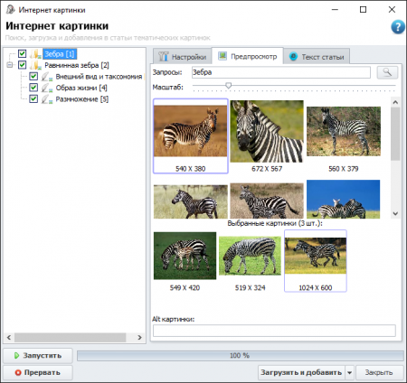Click the blue help question mark icon
The height and width of the screenshot is (383, 407).
[x=398, y=27]
